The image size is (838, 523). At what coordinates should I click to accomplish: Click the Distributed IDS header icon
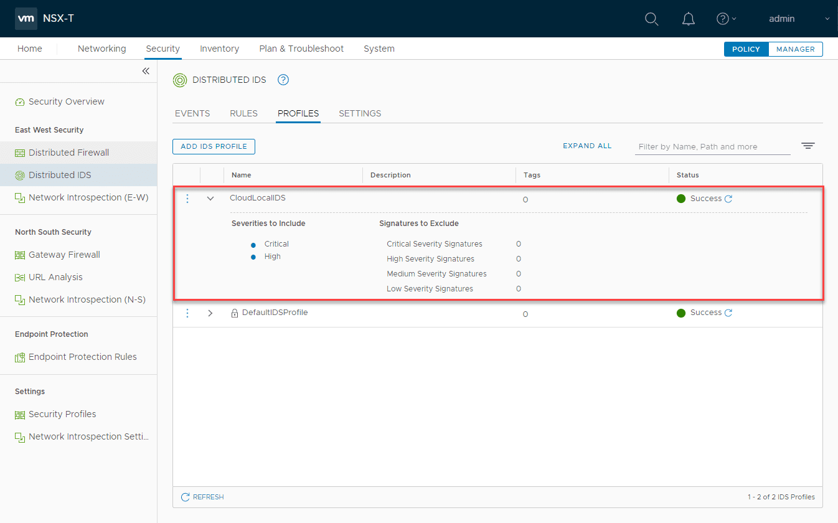pos(179,80)
